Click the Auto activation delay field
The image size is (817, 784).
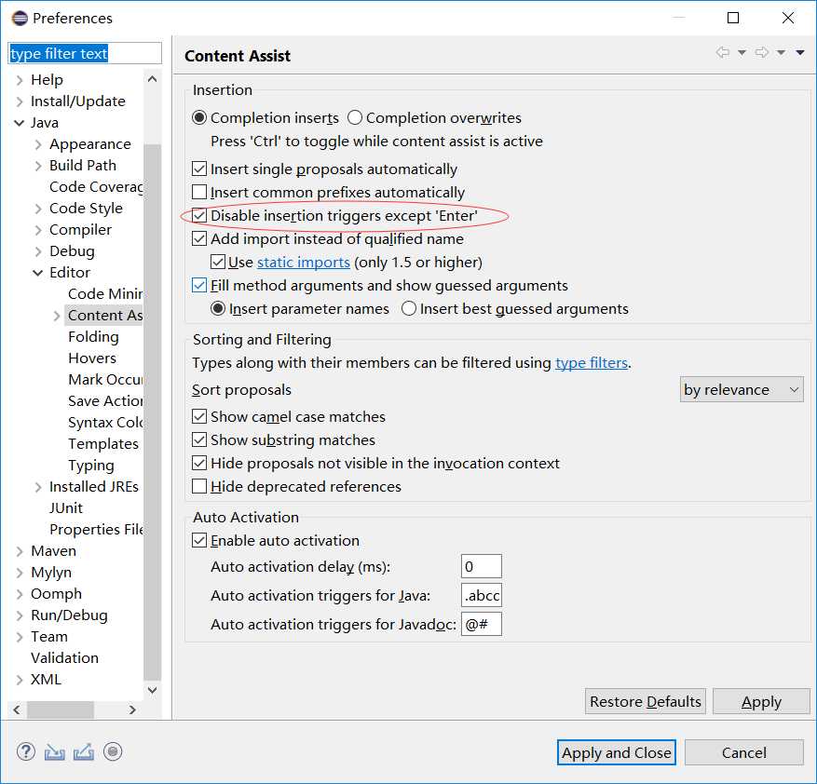(x=481, y=566)
